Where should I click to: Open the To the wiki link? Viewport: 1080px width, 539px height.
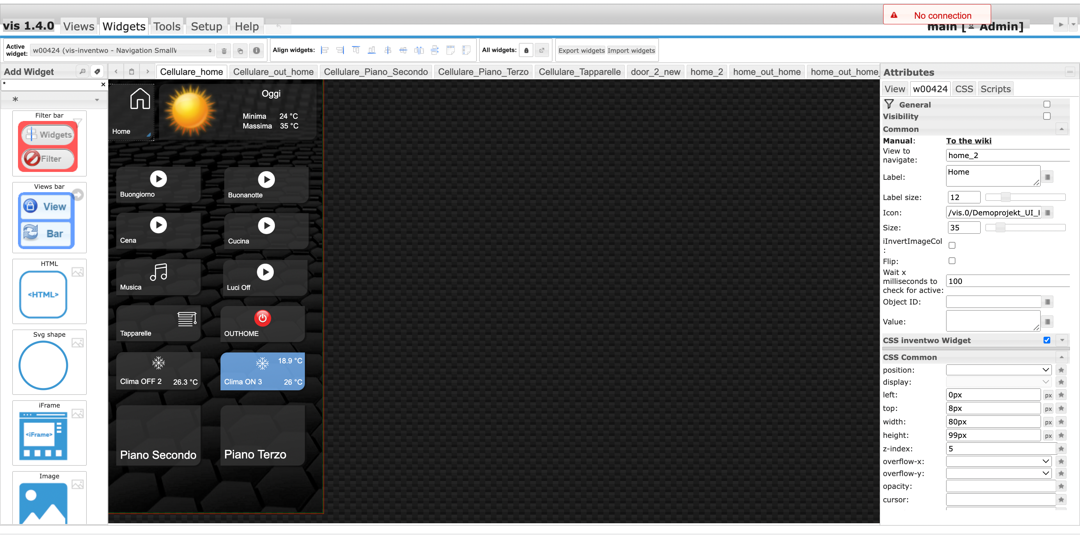969,141
